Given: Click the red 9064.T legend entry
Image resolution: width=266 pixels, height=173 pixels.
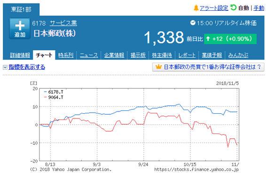Looking at the screenshot, I should click(x=54, y=97).
